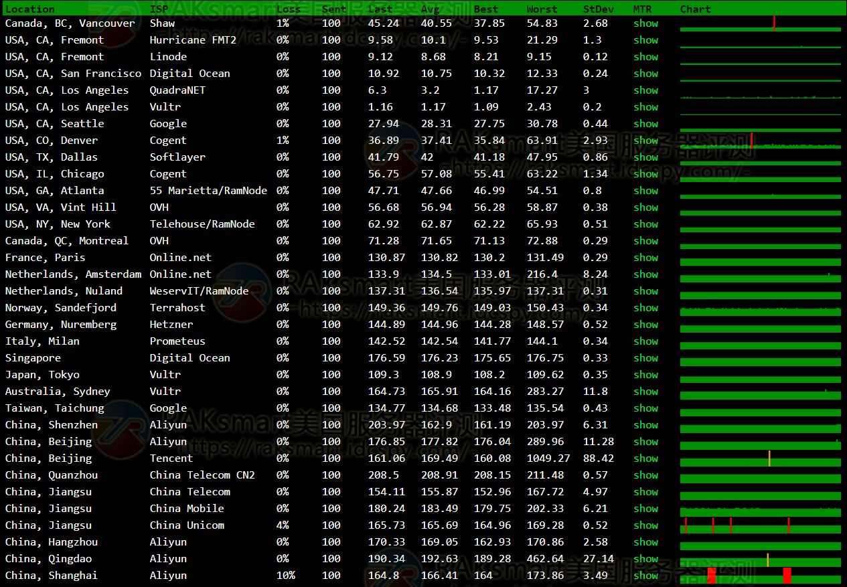Click the MTR column header

(642, 9)
